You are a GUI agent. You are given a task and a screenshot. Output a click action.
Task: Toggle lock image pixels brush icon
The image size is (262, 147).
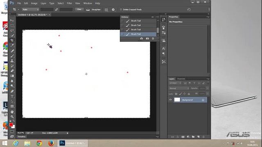[x=180, y=94]
